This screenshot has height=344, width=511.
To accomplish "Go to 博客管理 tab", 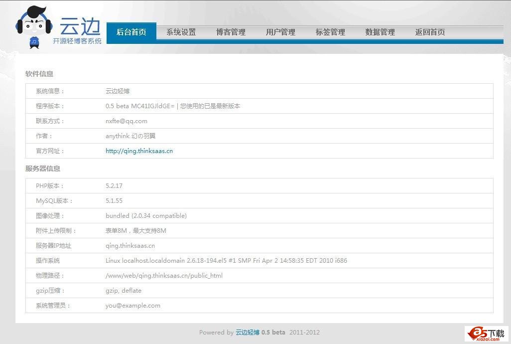I will (x=231, y=32).
